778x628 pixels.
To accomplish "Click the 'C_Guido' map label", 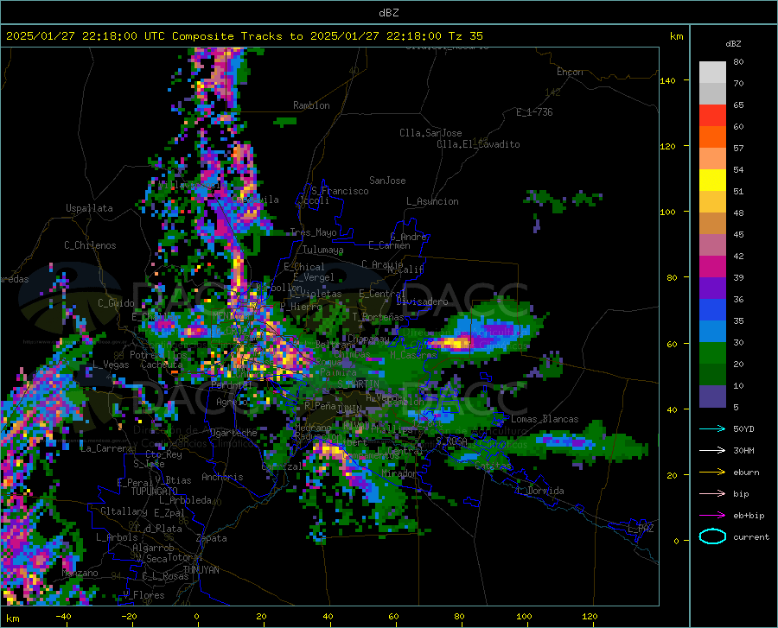I will tap(116, 303).
